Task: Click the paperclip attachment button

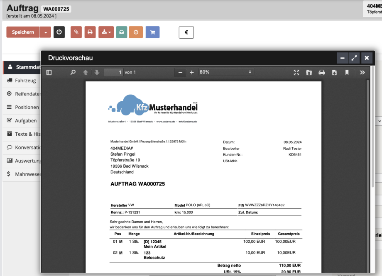Action: (x=76, y=32)
